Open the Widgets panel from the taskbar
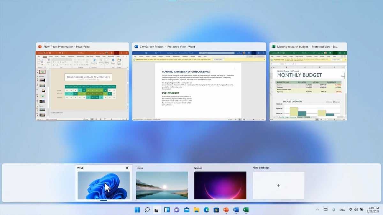 click(167, 210)
